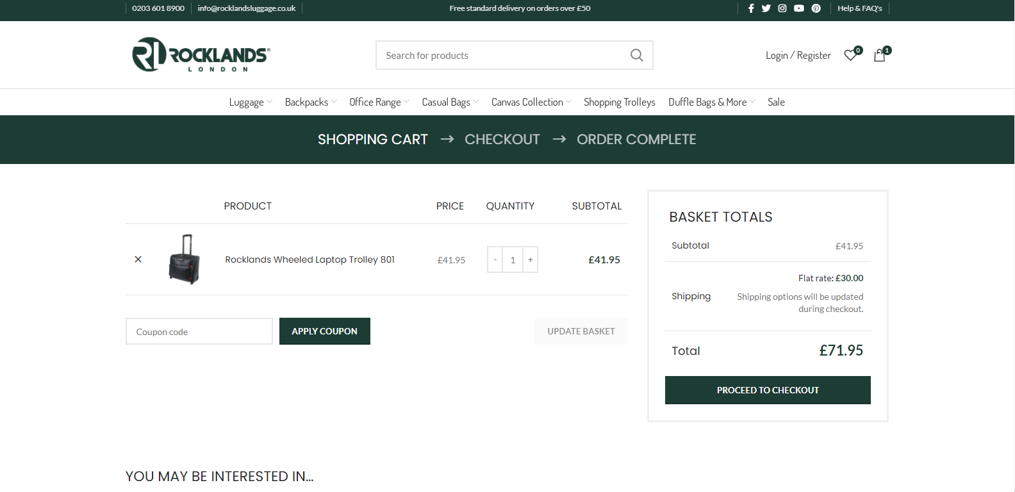This screenshot has height=492, width=1015.
Task: Click the Rocklands London logo
Action: [201, 54]
